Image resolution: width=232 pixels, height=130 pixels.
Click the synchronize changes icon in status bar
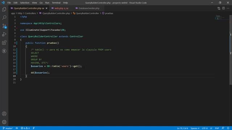(x=17, y=128)
